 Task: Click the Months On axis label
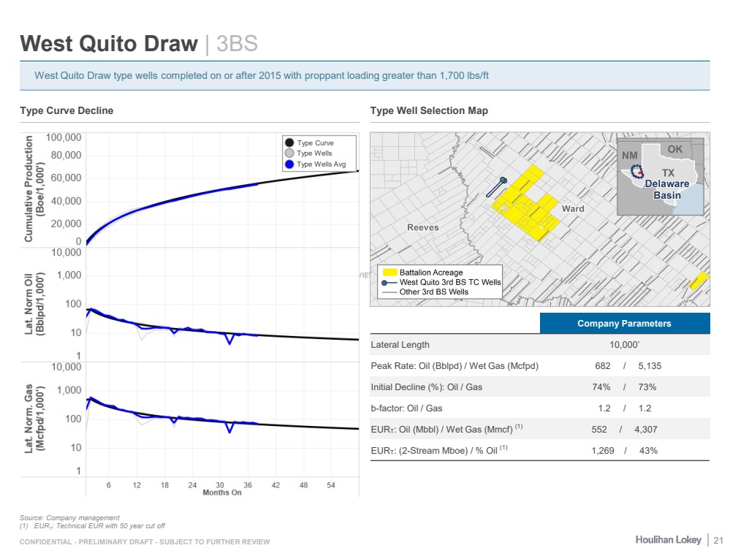click(x=221, y=492)
